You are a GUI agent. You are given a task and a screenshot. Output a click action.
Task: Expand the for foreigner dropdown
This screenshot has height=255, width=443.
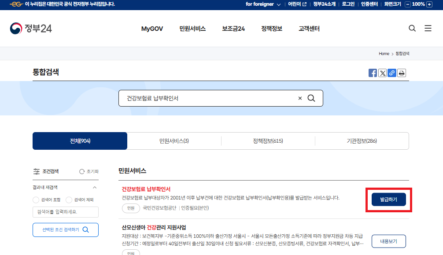click(262, 4)
